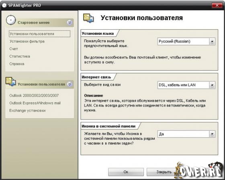Click the sidebar Установки пользователя header text
Viewport: 225px width, 180px height.
pos(41,84)
